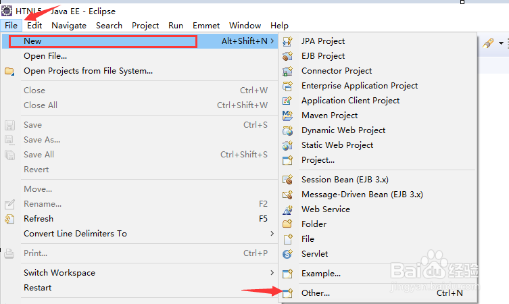Click the Static Web Project icon
This screenshot has height=304, width=509.
point(288,145)
